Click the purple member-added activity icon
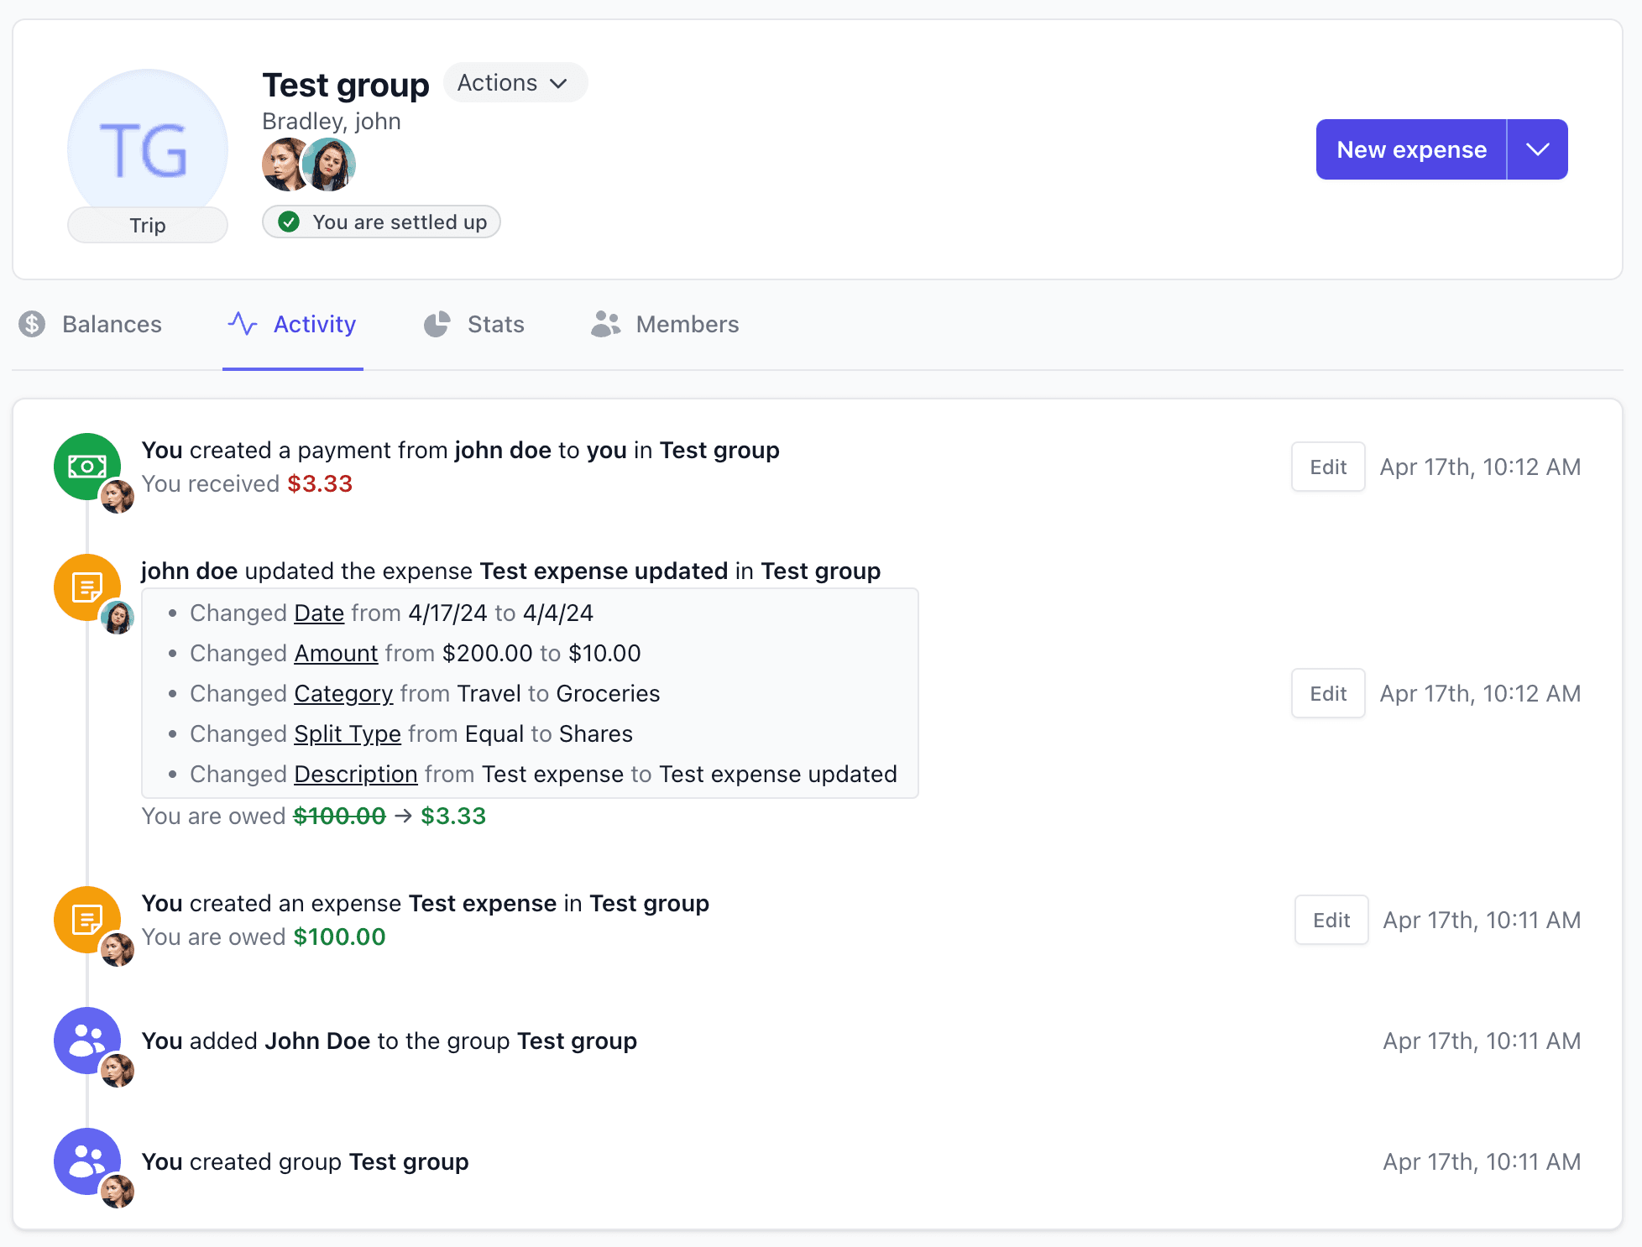 [x=87, y=1041]
